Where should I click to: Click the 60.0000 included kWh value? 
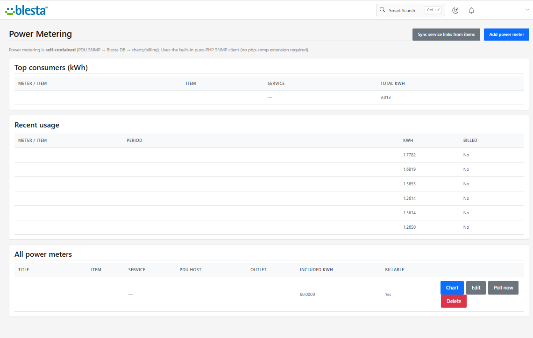click(x=307, y=295)
